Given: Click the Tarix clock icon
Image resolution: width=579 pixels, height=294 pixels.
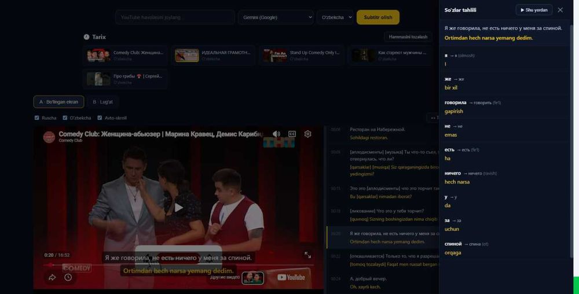Looking at the screenshot, I should coord(86,37).
